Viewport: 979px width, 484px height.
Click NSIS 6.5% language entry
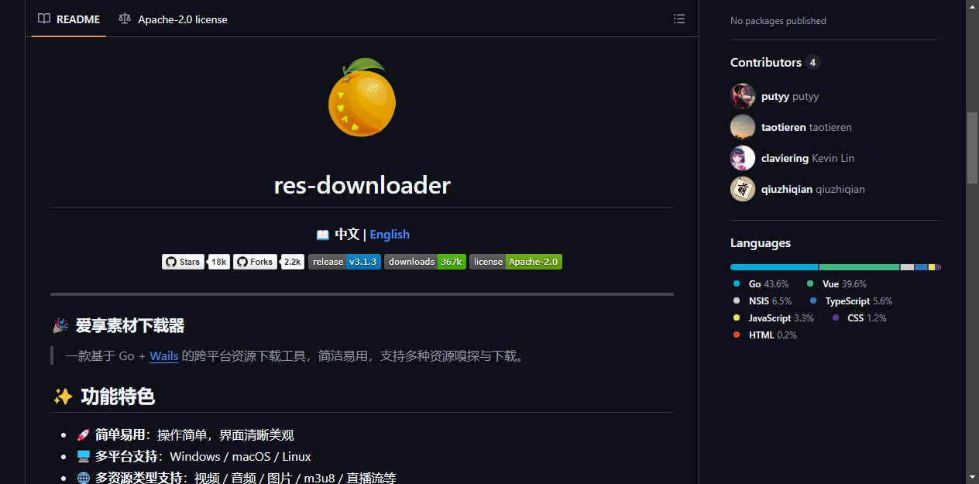pos(763,301)
